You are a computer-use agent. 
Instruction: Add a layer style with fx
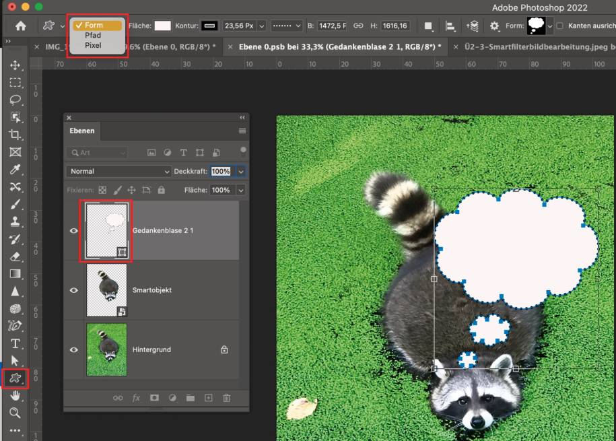[x=136, y=398]
